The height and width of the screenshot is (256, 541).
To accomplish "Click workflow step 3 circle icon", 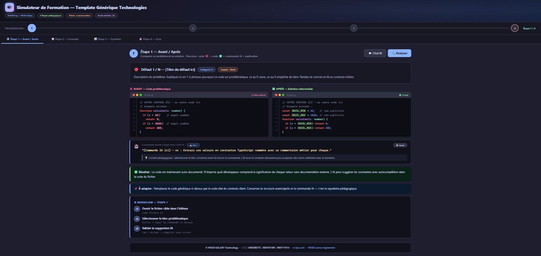I will click(137, 229).
